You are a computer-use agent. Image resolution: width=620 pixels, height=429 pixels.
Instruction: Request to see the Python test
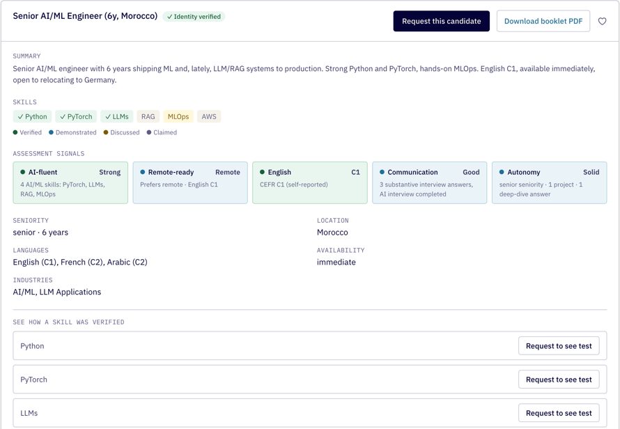559,346
